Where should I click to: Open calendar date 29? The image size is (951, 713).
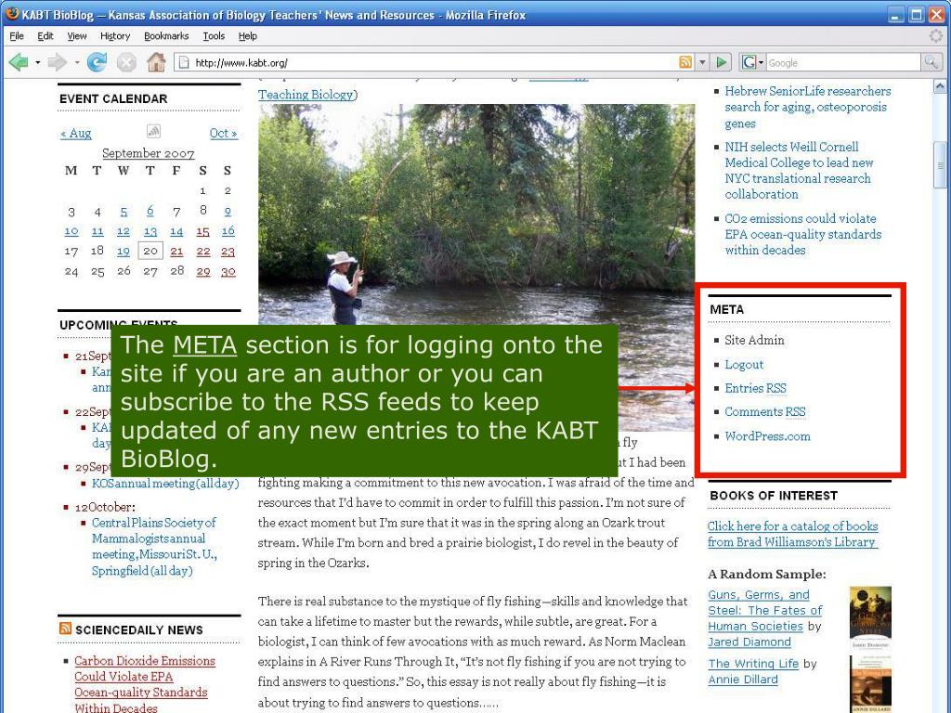coord(203,272)
